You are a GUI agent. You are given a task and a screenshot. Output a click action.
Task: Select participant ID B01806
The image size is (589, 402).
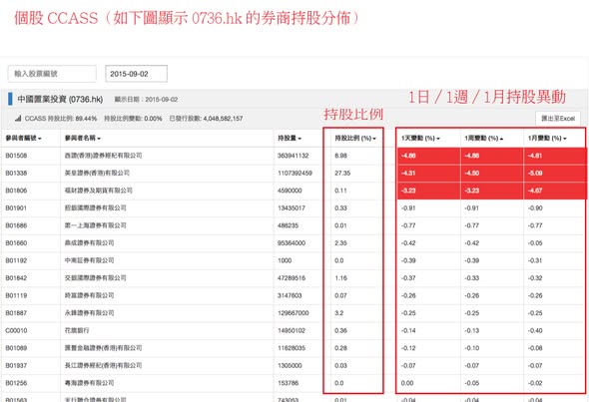click(x=16, y=191)
